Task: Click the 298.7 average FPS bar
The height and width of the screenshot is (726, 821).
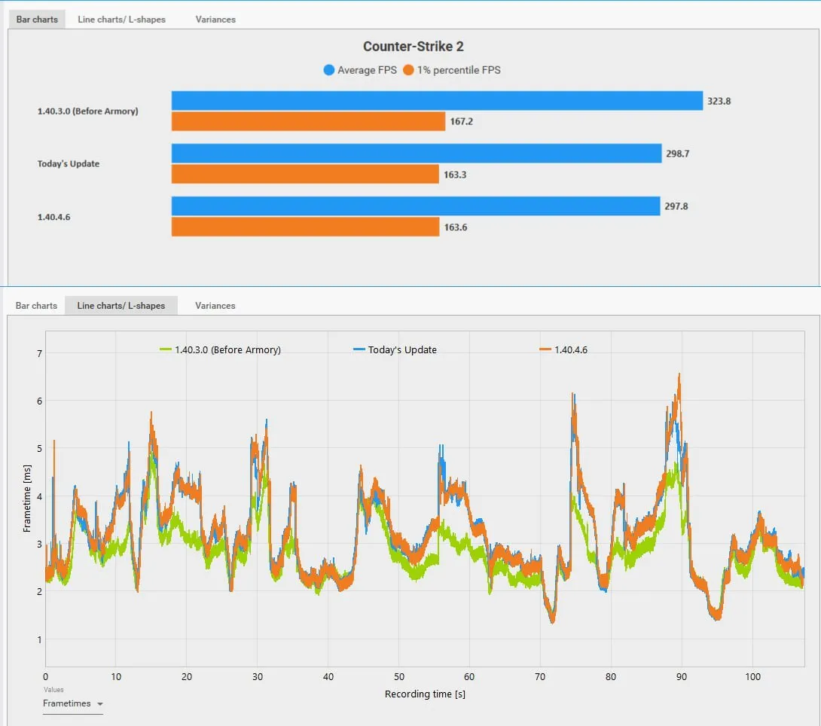Action: click(417, 154)
